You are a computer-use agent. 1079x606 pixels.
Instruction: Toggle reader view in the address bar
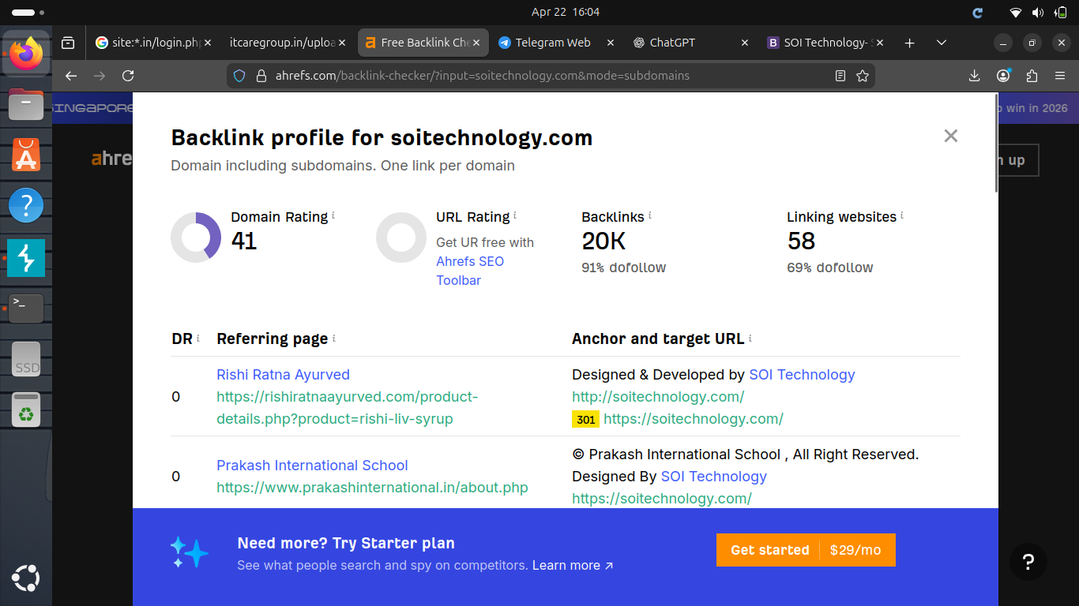840,76
